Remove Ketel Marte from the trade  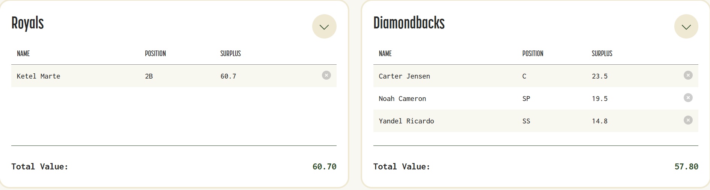coord(326,76)
